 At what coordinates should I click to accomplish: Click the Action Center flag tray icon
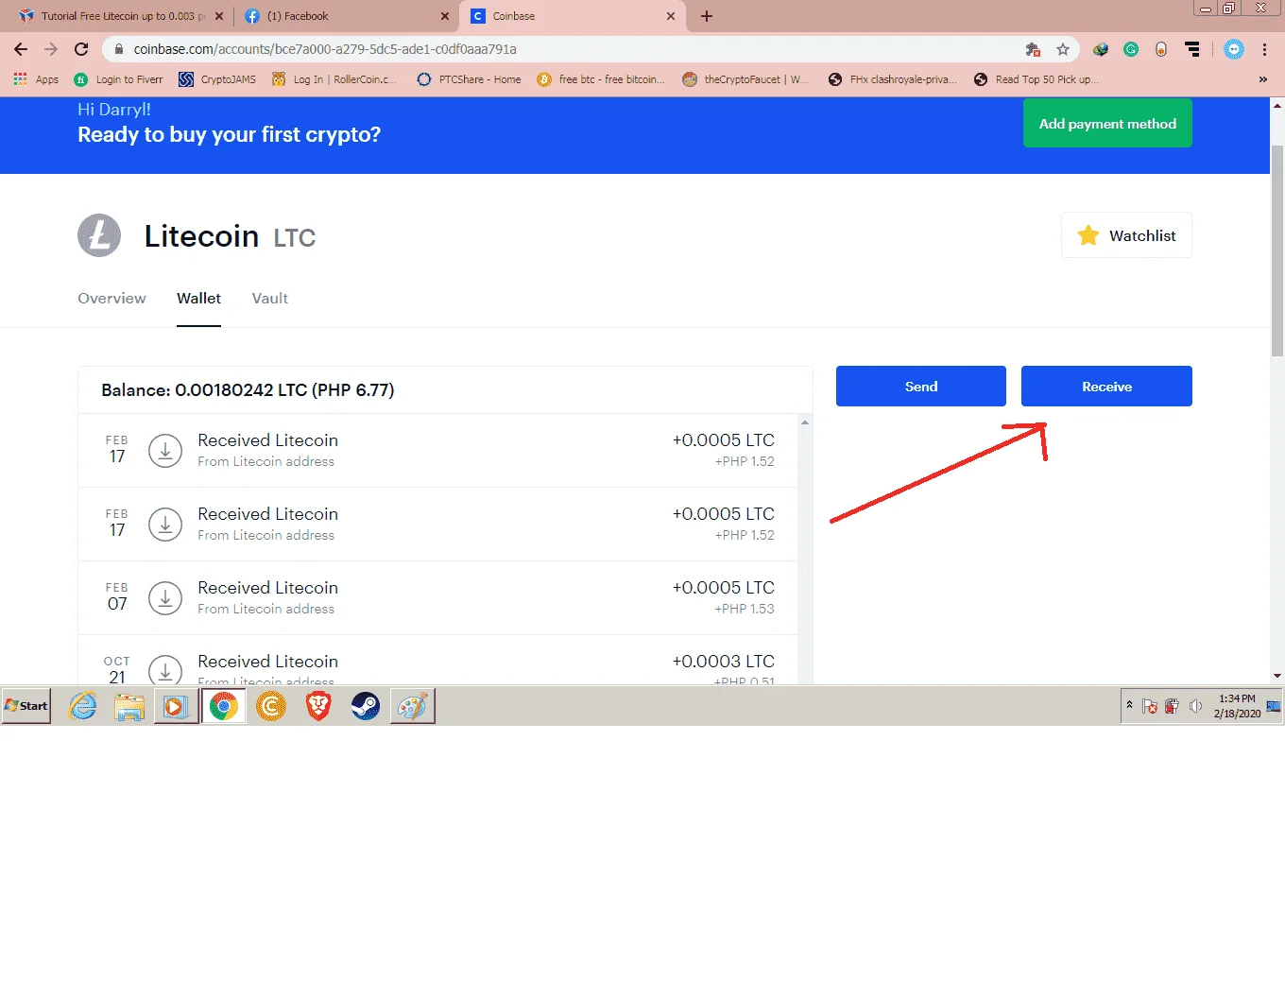[1150, 706]
